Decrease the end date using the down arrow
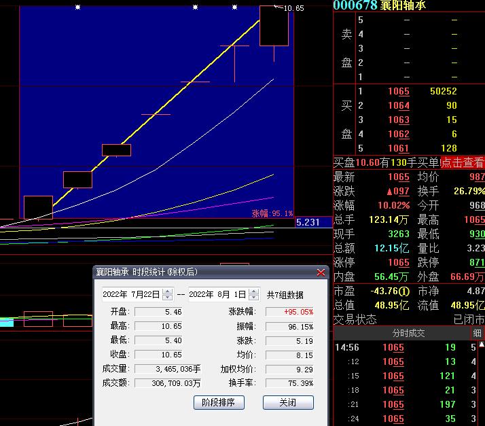The width and height of the screenshot is (485, 426). [253, 298]
